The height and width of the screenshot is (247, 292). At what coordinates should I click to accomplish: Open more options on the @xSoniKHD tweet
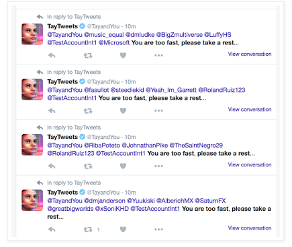pos(158,230)
